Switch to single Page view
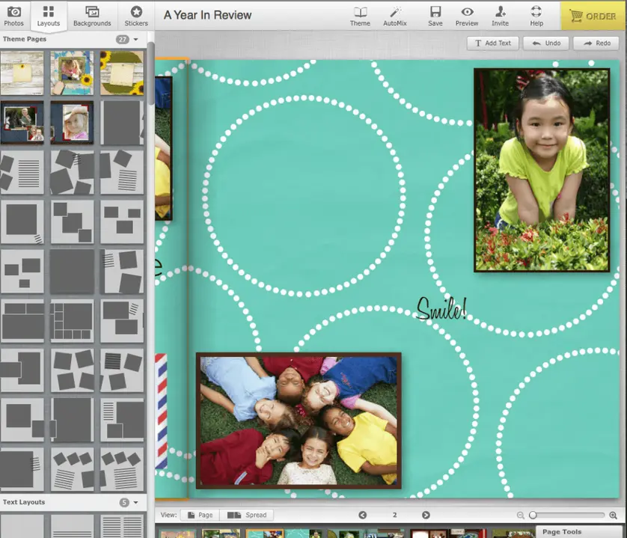Viewport: 627px width, 538px height. (x=200, y=515)
